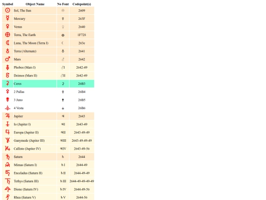Click the red Europa symbol
Image resolution: width=266 pixels, height=200 pixels.
coord(7,132)
